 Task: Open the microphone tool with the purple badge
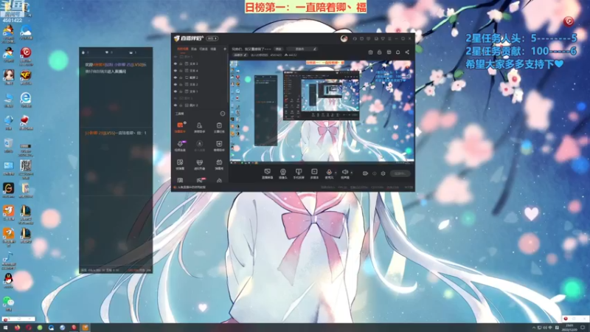click(x=180, y=145)
